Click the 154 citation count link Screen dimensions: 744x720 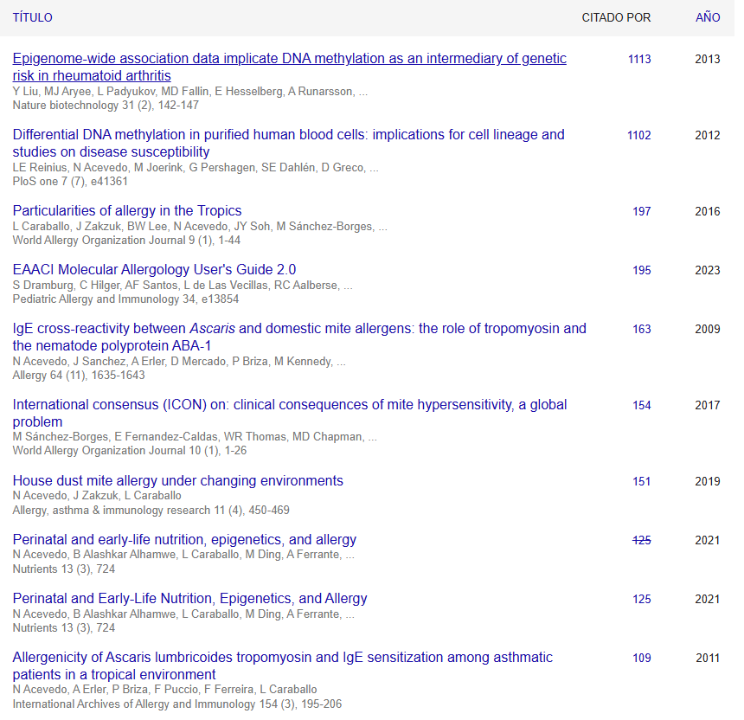pos(641,405)
